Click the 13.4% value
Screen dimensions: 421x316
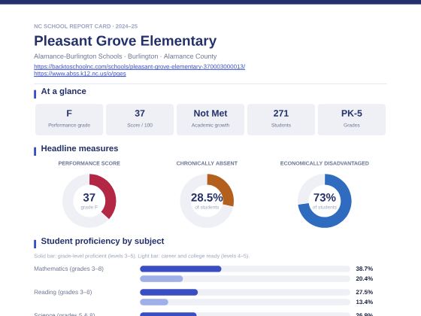(x=364, y=302)
